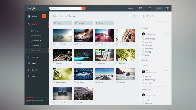
Task: Click image icon beside drinks.jpg label
Action: 96,63
